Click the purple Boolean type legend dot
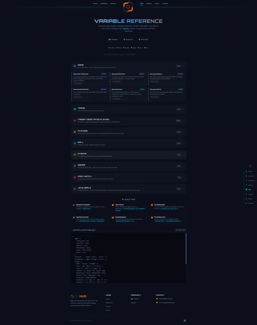 tap(124, 48)
